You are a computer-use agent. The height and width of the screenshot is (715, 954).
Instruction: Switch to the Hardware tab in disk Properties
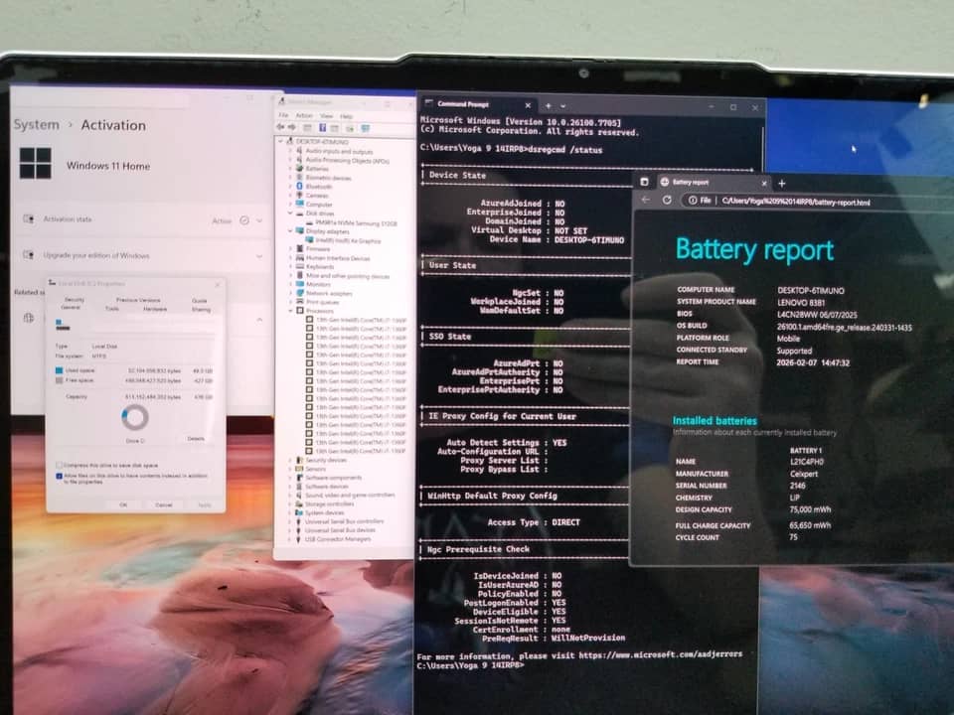coord(155,309)
